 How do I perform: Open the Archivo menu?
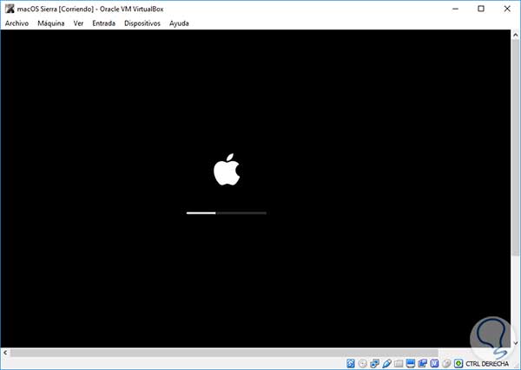16,23
